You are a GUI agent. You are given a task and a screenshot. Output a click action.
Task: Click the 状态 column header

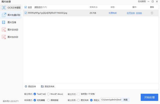coord(113,7)
